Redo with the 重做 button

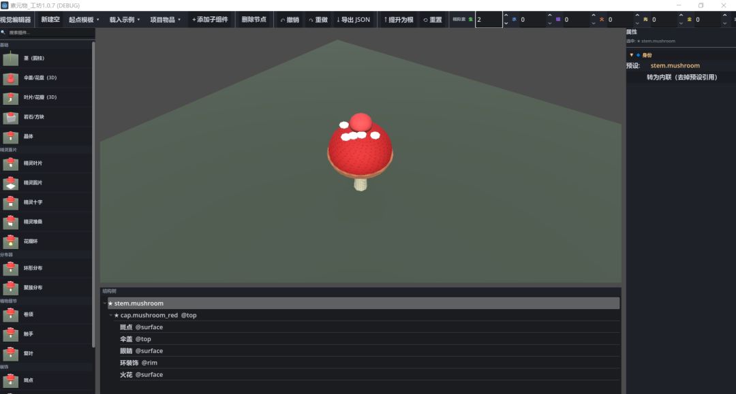click(318, 20)
